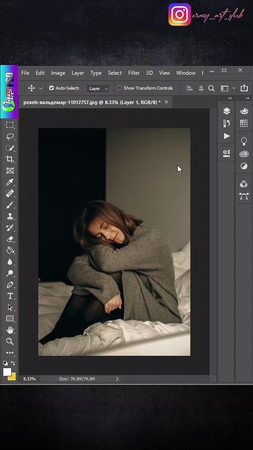Select the History Brush tool
This screenshot has height=450, width=253.
click(x=10, y=227)
